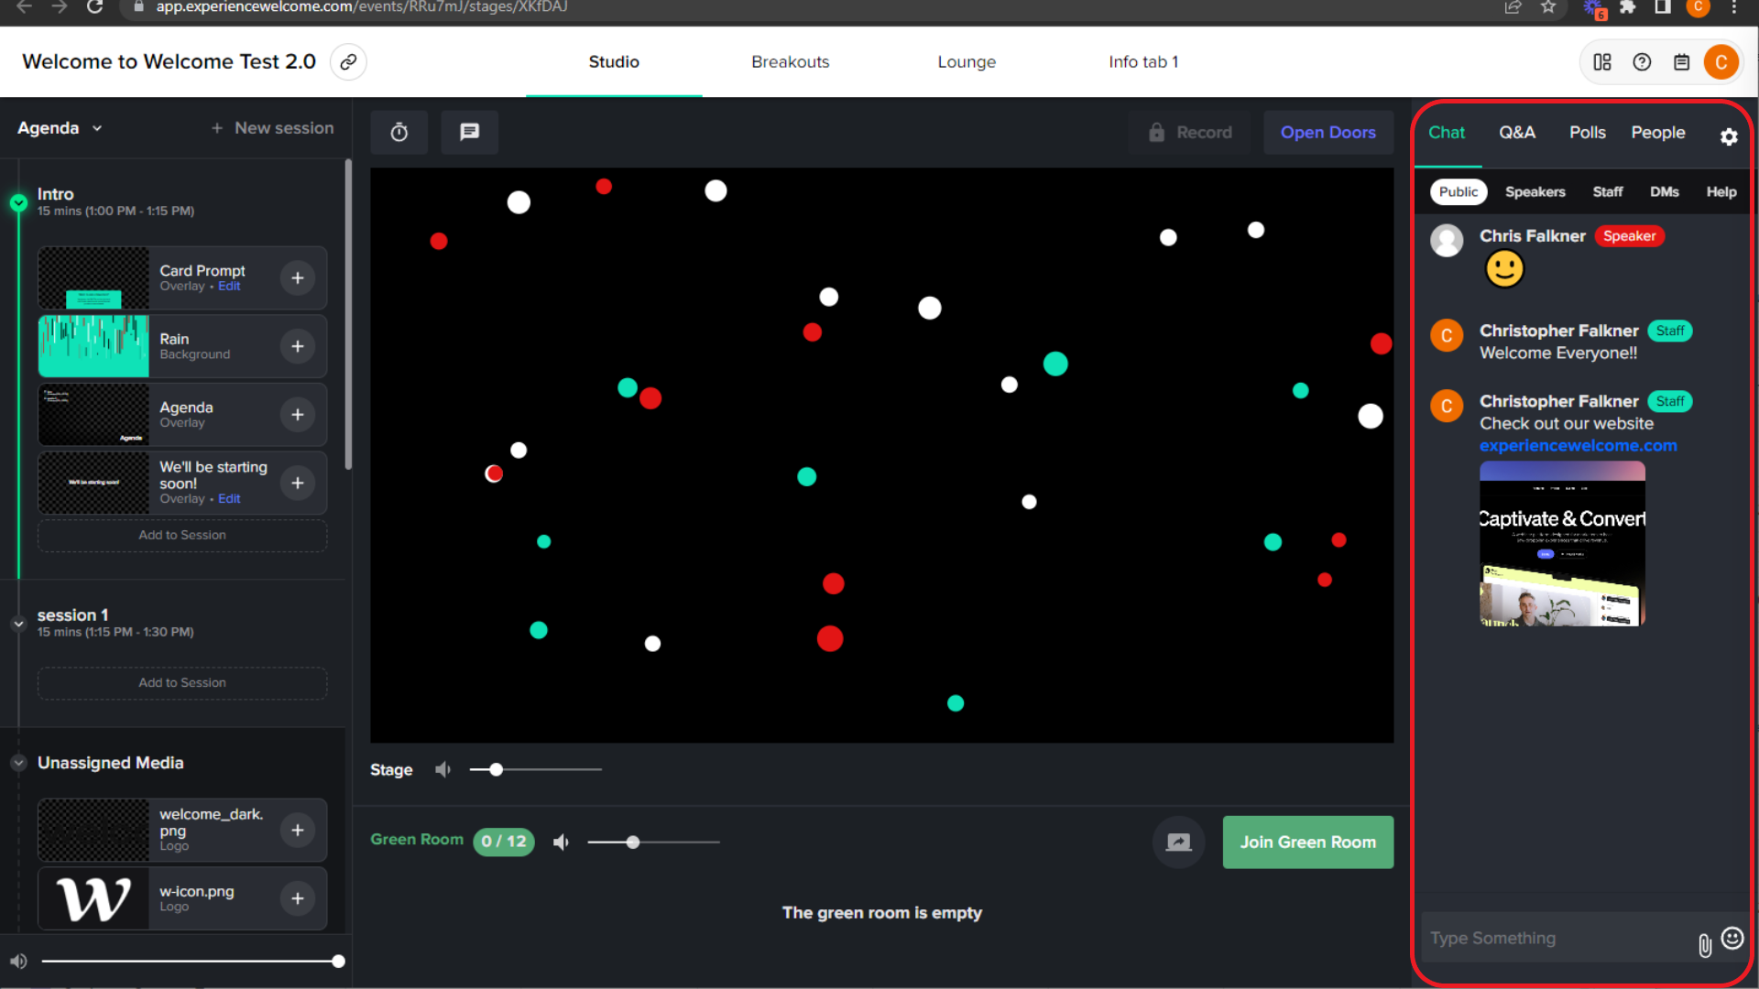The image size is (1759, 989).
Task: Switch to the Q&A tab in chat panel
Action: 1516,132
